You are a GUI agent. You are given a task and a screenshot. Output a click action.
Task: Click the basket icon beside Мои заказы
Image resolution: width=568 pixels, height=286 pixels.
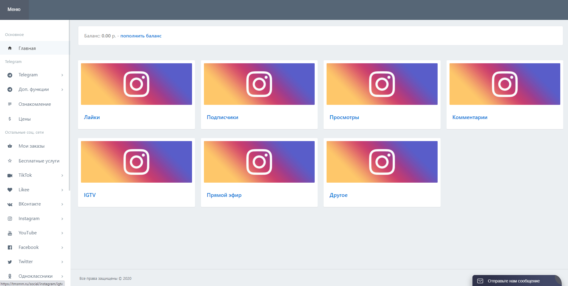pyautogui.click(x=10, y=146)
